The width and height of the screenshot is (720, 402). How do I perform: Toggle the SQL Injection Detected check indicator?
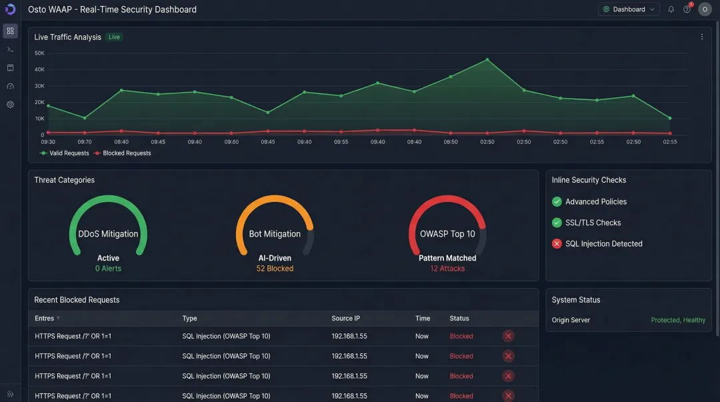tap(557, 243)
